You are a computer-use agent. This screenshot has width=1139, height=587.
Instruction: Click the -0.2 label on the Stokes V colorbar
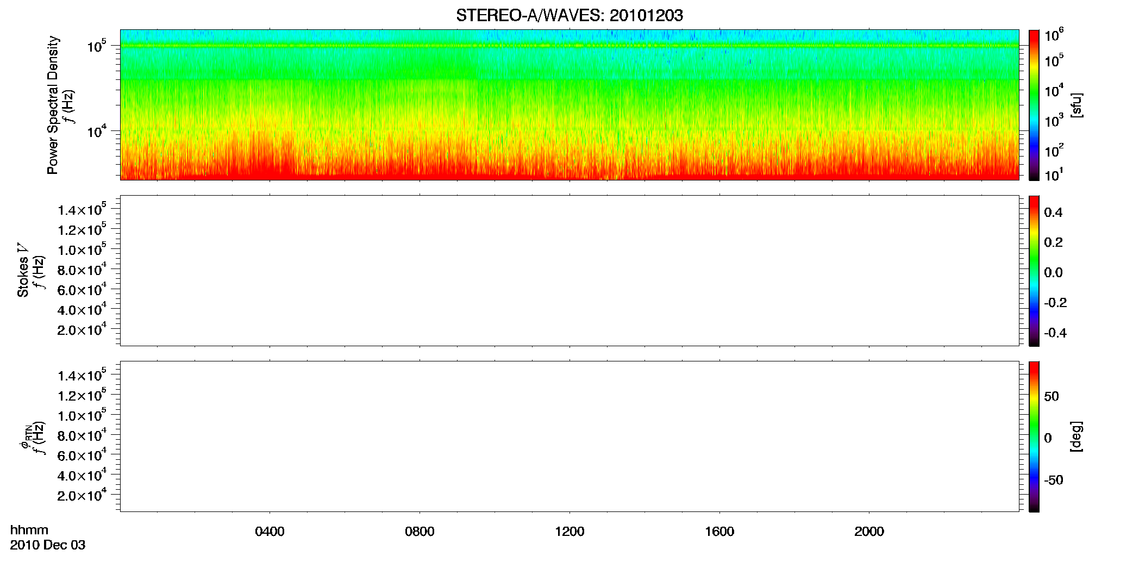[1055, 303]
